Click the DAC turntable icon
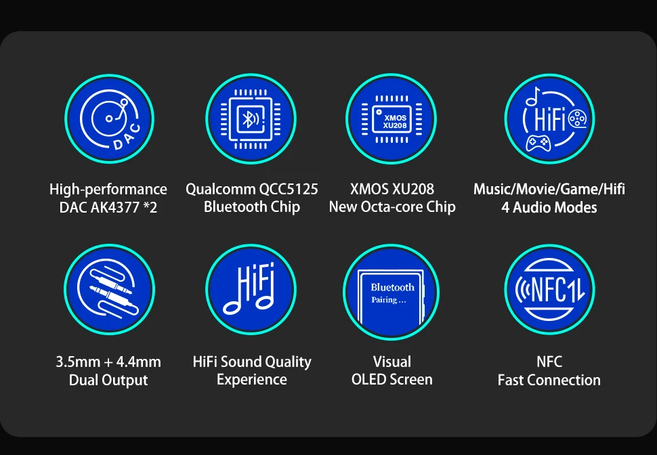 tap(109, 118)
